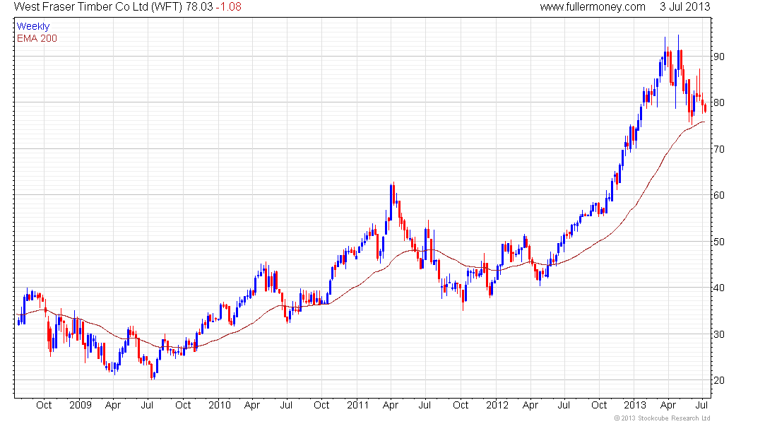Click the last candle at the chart's right end

click(705, 107)
